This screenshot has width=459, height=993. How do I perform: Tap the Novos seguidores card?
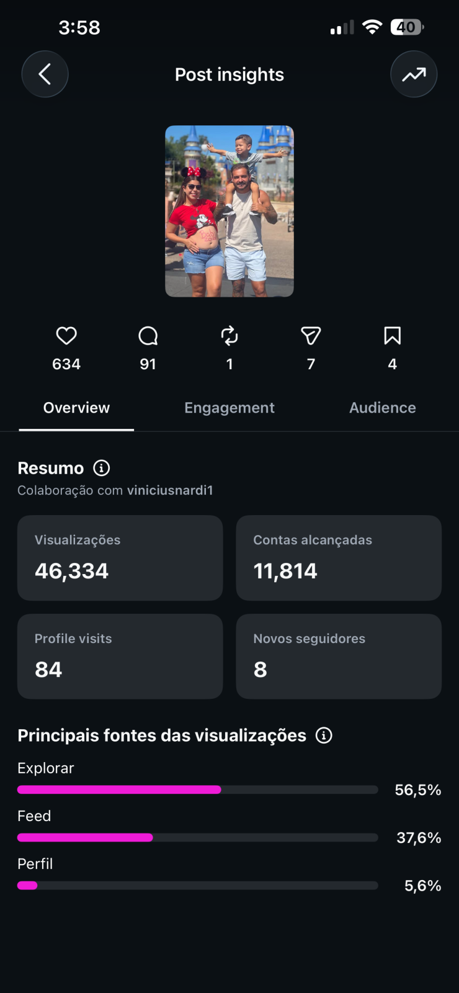coord(339,657)
